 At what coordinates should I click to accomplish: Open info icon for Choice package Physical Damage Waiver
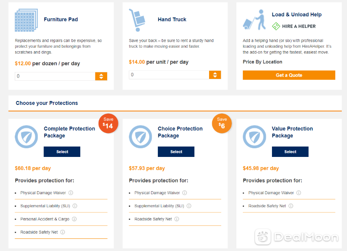point(185,193)
